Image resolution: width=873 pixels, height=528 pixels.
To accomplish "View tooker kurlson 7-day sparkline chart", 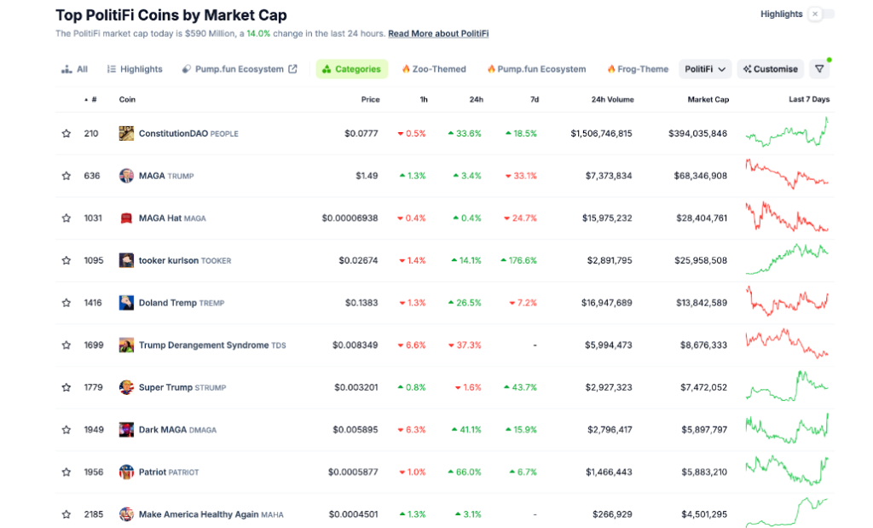I will click(787, 259).
